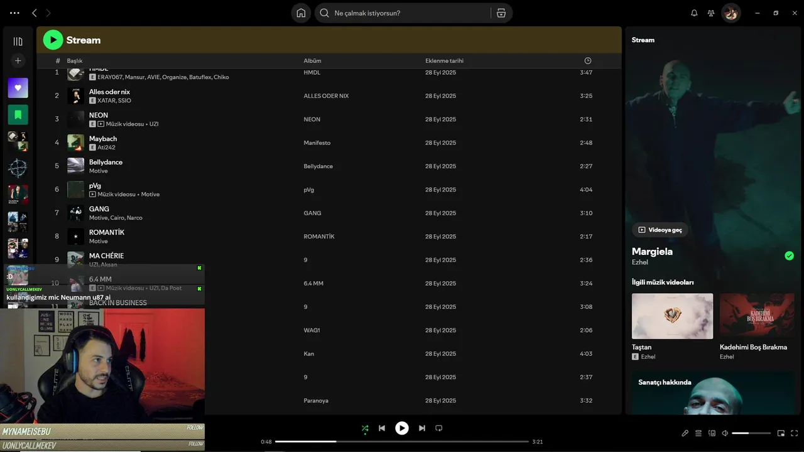Screen dimensions: 804x452
Task: Play the Stream playlist with green button
Action: (53, 40)
